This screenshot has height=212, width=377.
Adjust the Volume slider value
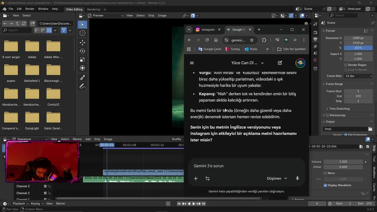(x=343, y=162)
